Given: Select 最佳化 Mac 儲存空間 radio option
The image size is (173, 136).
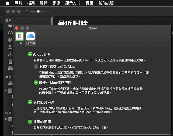Looking at the screenshot, I should [36, 83].
